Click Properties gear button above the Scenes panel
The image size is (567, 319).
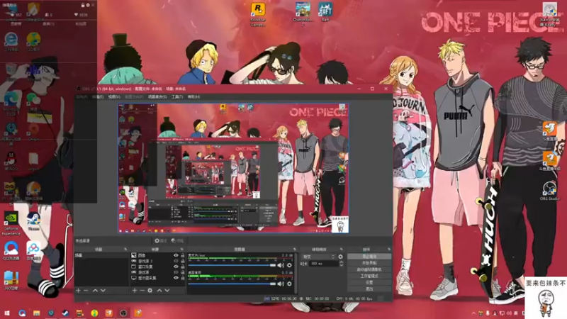tap(160, 240)
